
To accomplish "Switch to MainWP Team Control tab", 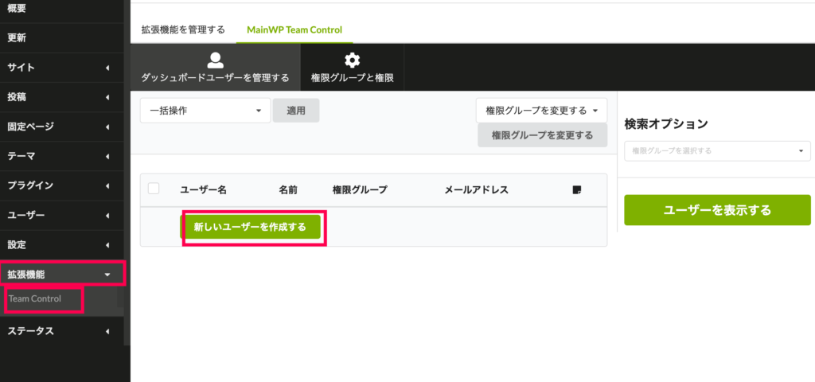I will 294,29.
